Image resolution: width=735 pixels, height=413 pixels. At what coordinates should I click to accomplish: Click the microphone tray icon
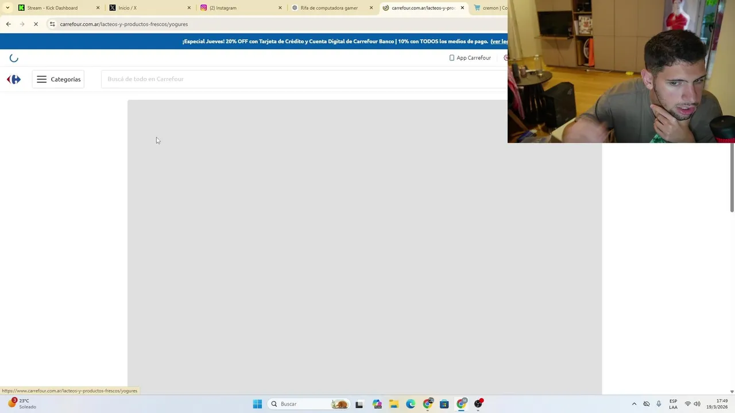click(x=659, y=404)
